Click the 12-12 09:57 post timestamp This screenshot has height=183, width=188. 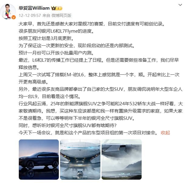(x=30, y=15)
